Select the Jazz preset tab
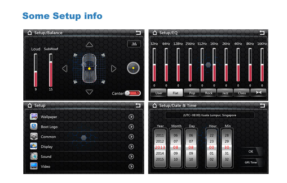The width and height of the screenshot is (287, 183). 225,93
